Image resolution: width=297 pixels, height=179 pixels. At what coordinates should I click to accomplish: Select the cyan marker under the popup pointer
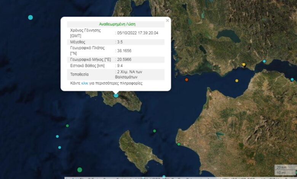[x=116, y=95]
